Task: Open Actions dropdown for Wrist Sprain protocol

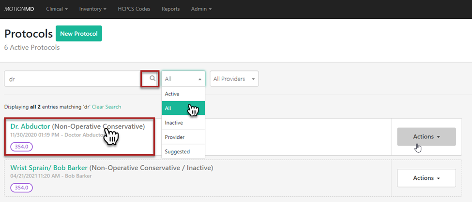Action: (426, 178)
